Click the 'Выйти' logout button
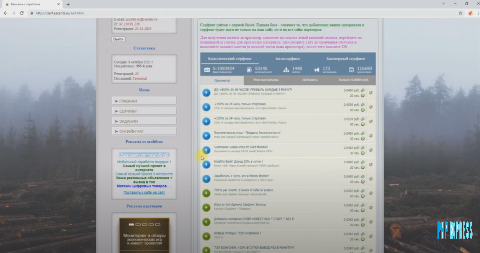 pyautogui.click(x=118, y=39)
